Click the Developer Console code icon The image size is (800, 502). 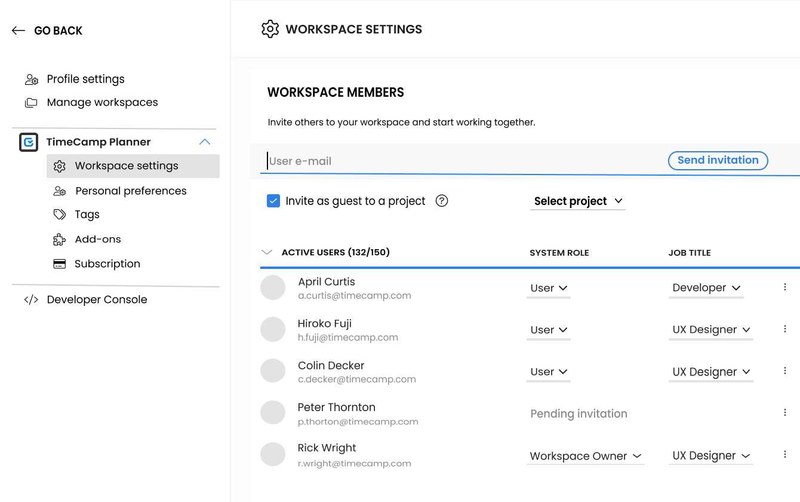pos(31,300)
